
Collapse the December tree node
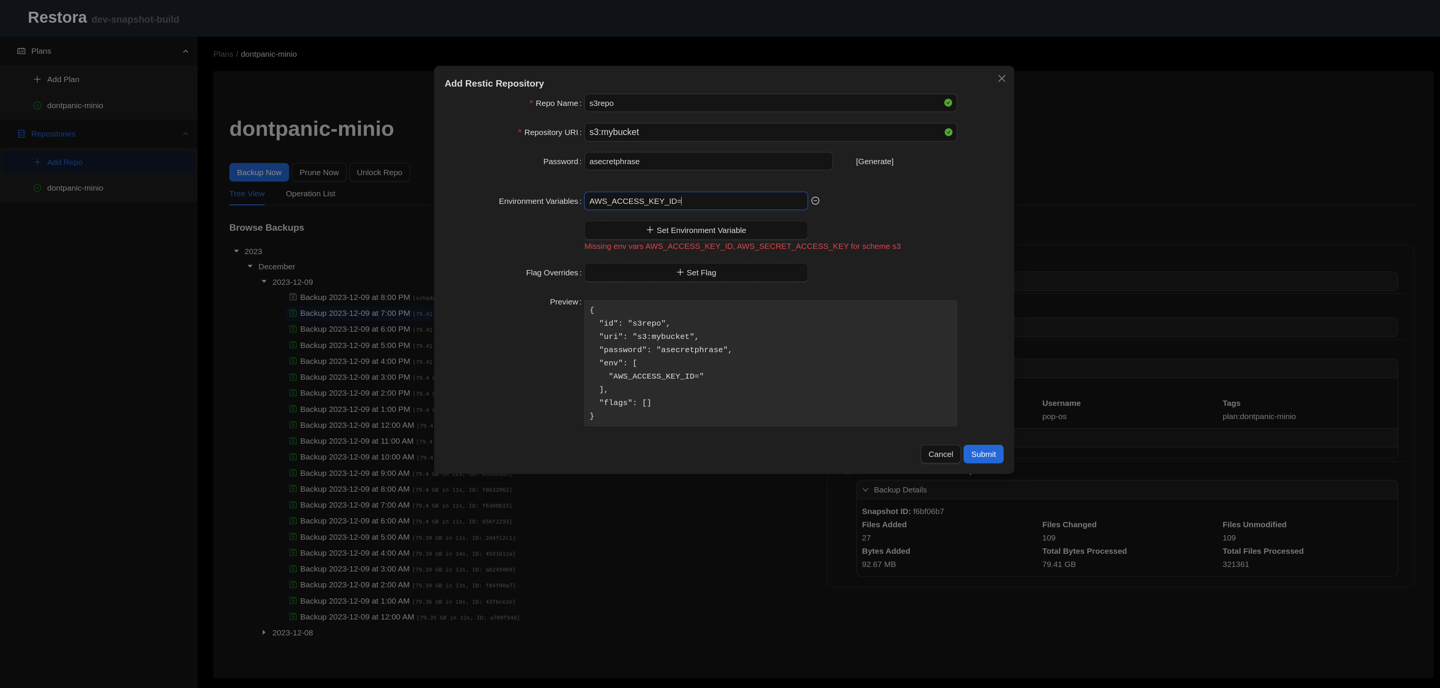[250, 267]
